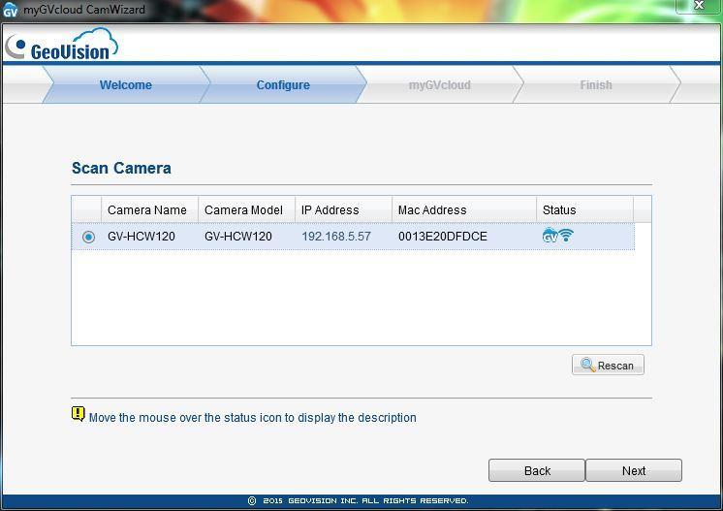The height and width of the screenshot is (511, 723).
Task: Open the Configure step
Action: 283,85
